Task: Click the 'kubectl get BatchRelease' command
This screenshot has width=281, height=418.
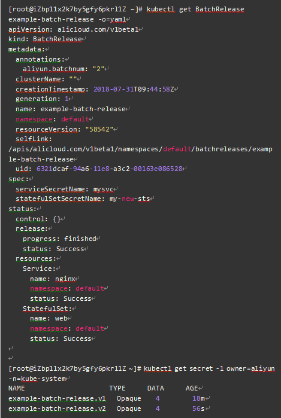Action: (x=195, y=10)
